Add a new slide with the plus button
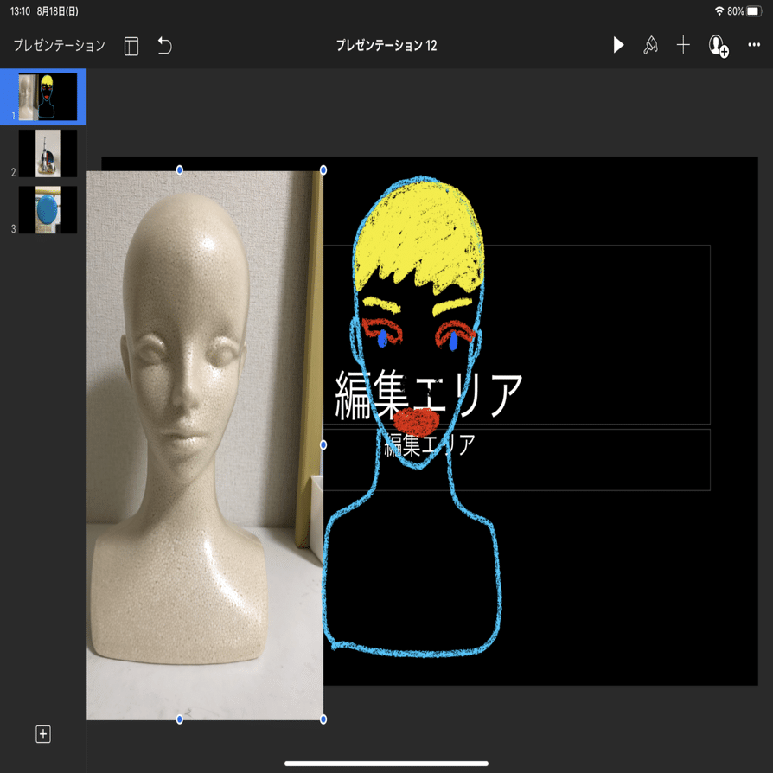Screen dimensions: 773x773 pyautogui.click(x=42, y=734)
